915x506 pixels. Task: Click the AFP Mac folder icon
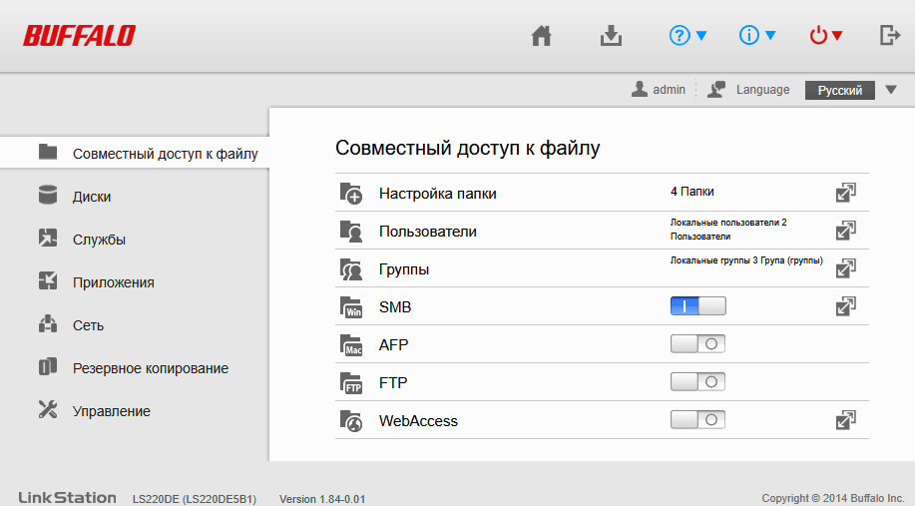pos(351,345)
